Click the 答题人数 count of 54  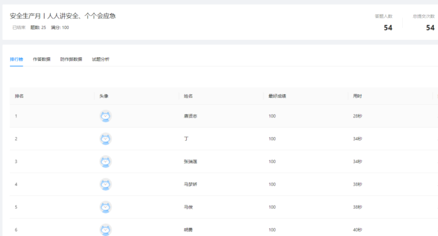pyautogui.click(x=388, y=28)
